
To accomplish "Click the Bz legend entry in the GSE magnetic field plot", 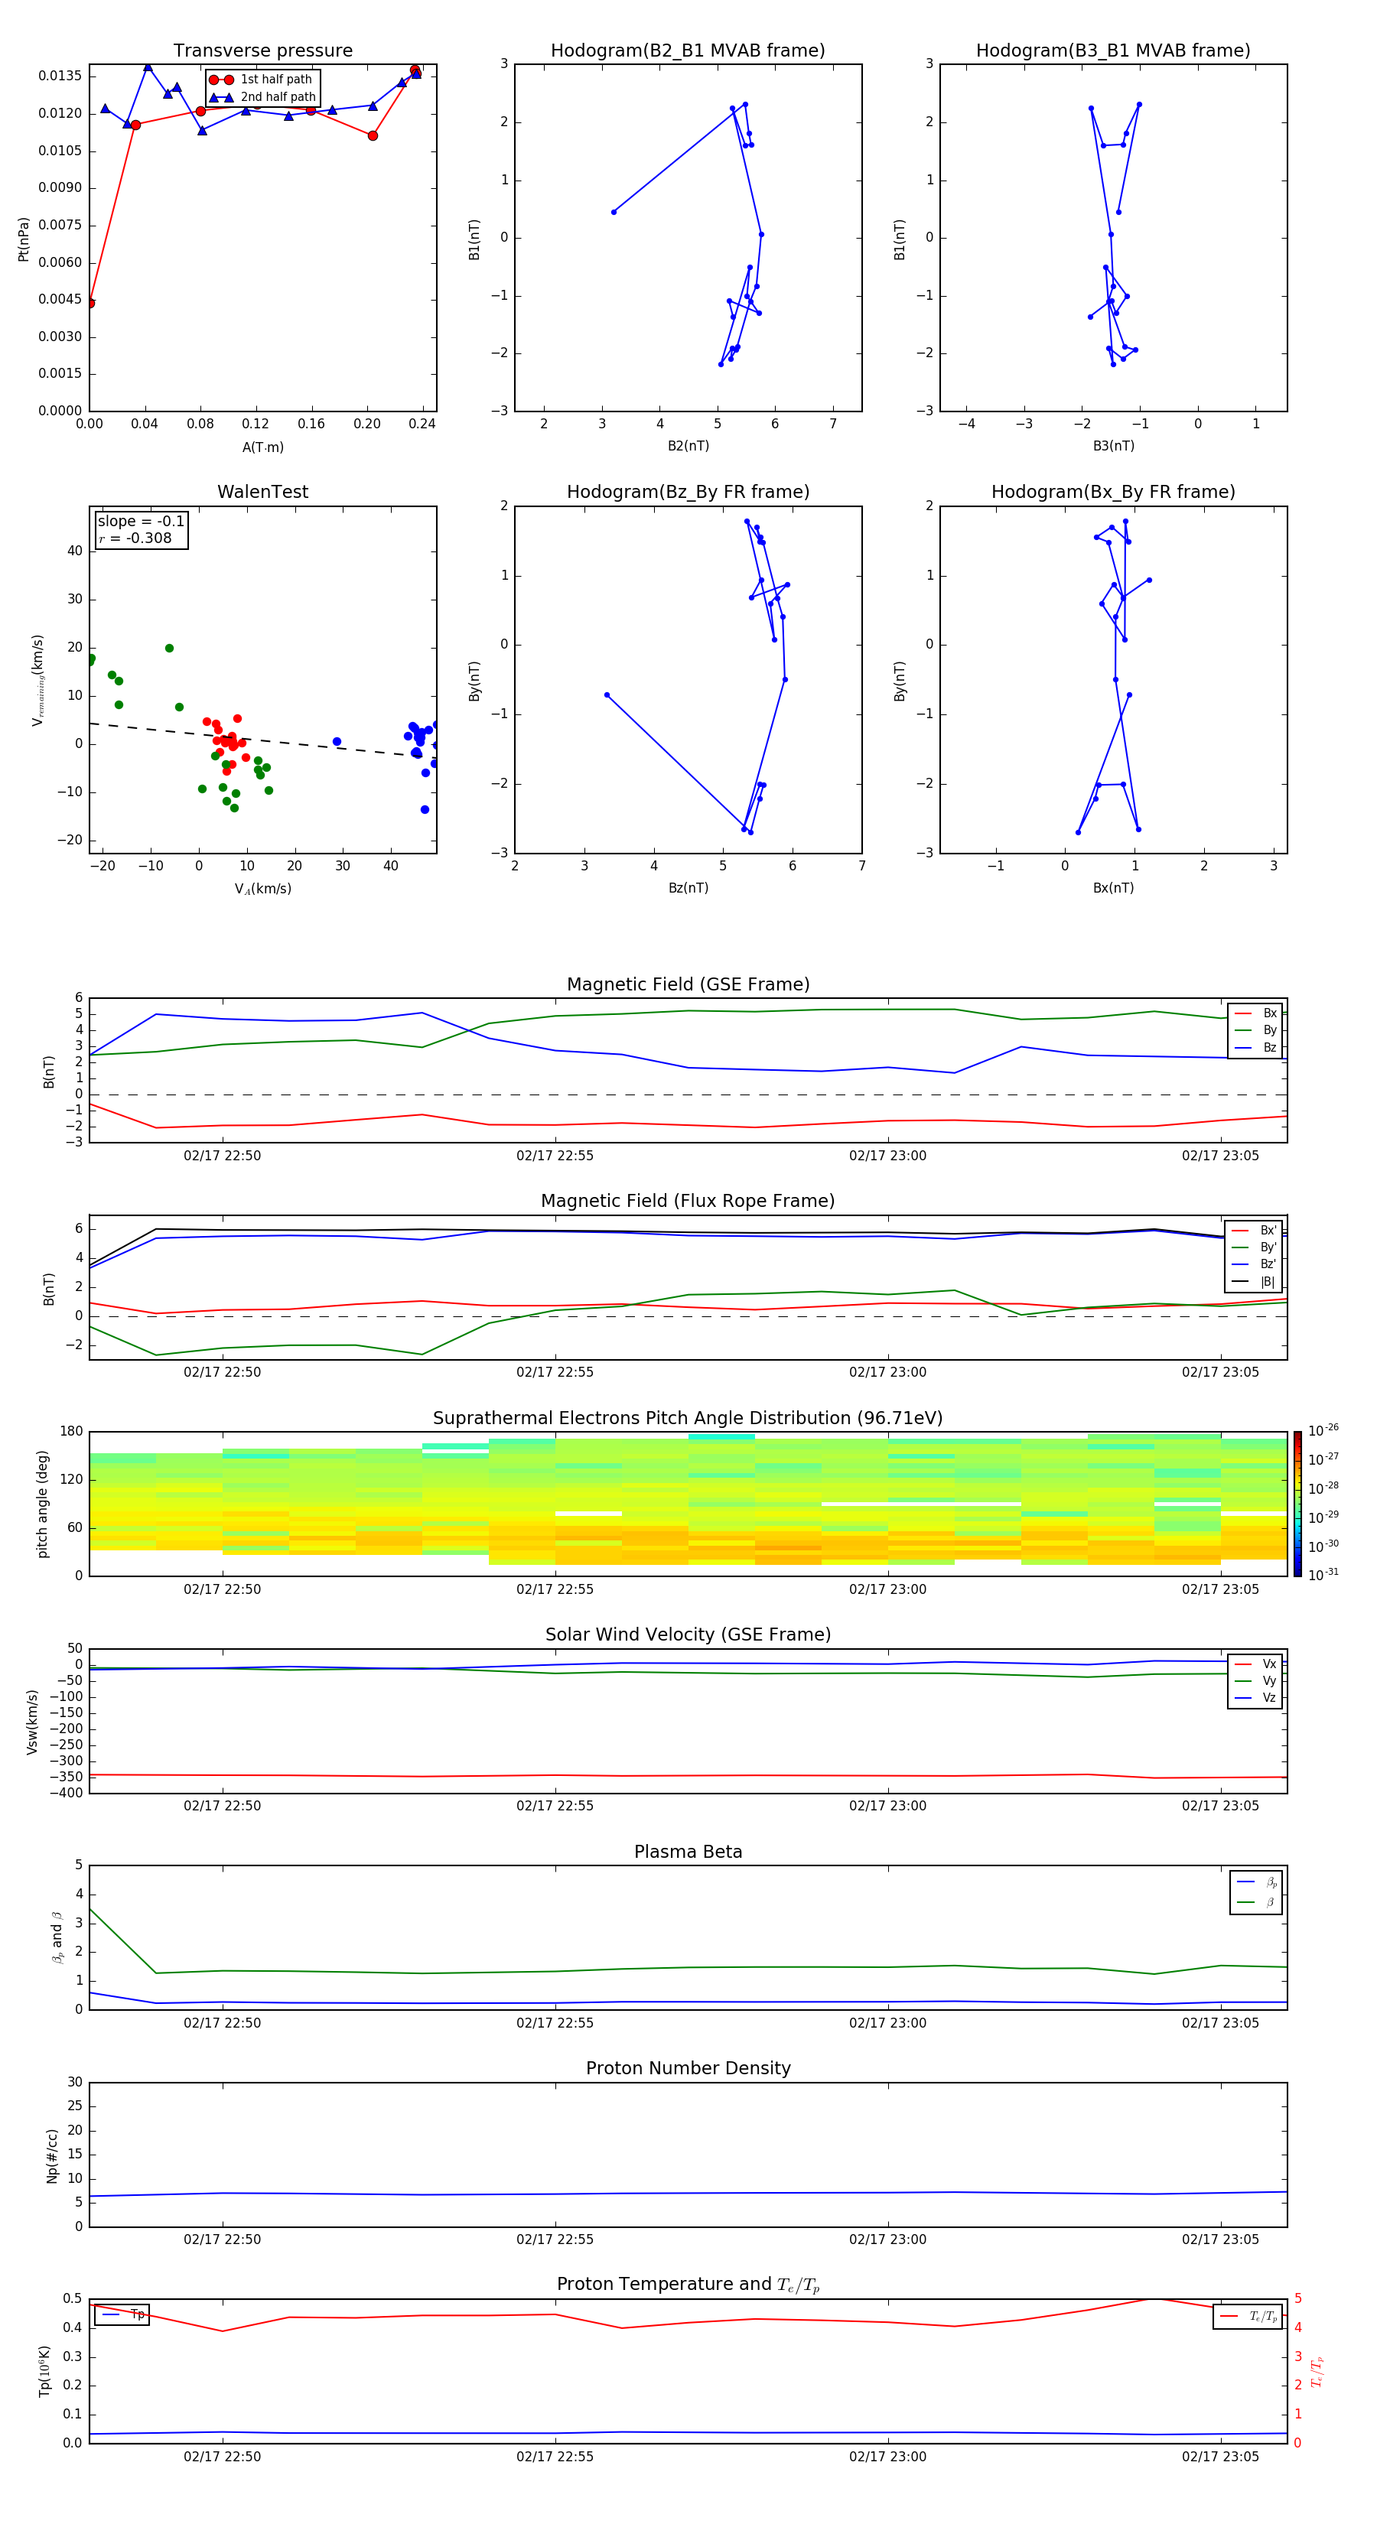I will (x=1255, y=1049).
